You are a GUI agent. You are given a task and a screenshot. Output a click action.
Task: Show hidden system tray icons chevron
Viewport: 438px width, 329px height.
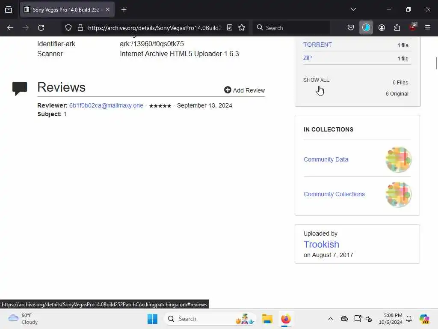pos(331,319)
